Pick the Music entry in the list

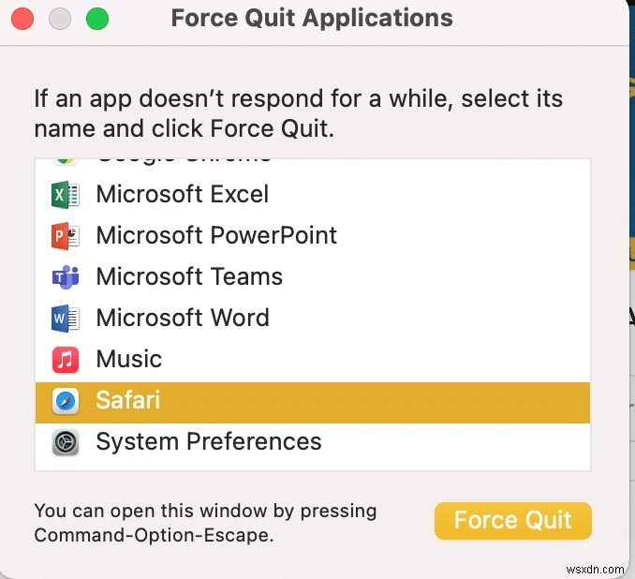click(129, 360)
